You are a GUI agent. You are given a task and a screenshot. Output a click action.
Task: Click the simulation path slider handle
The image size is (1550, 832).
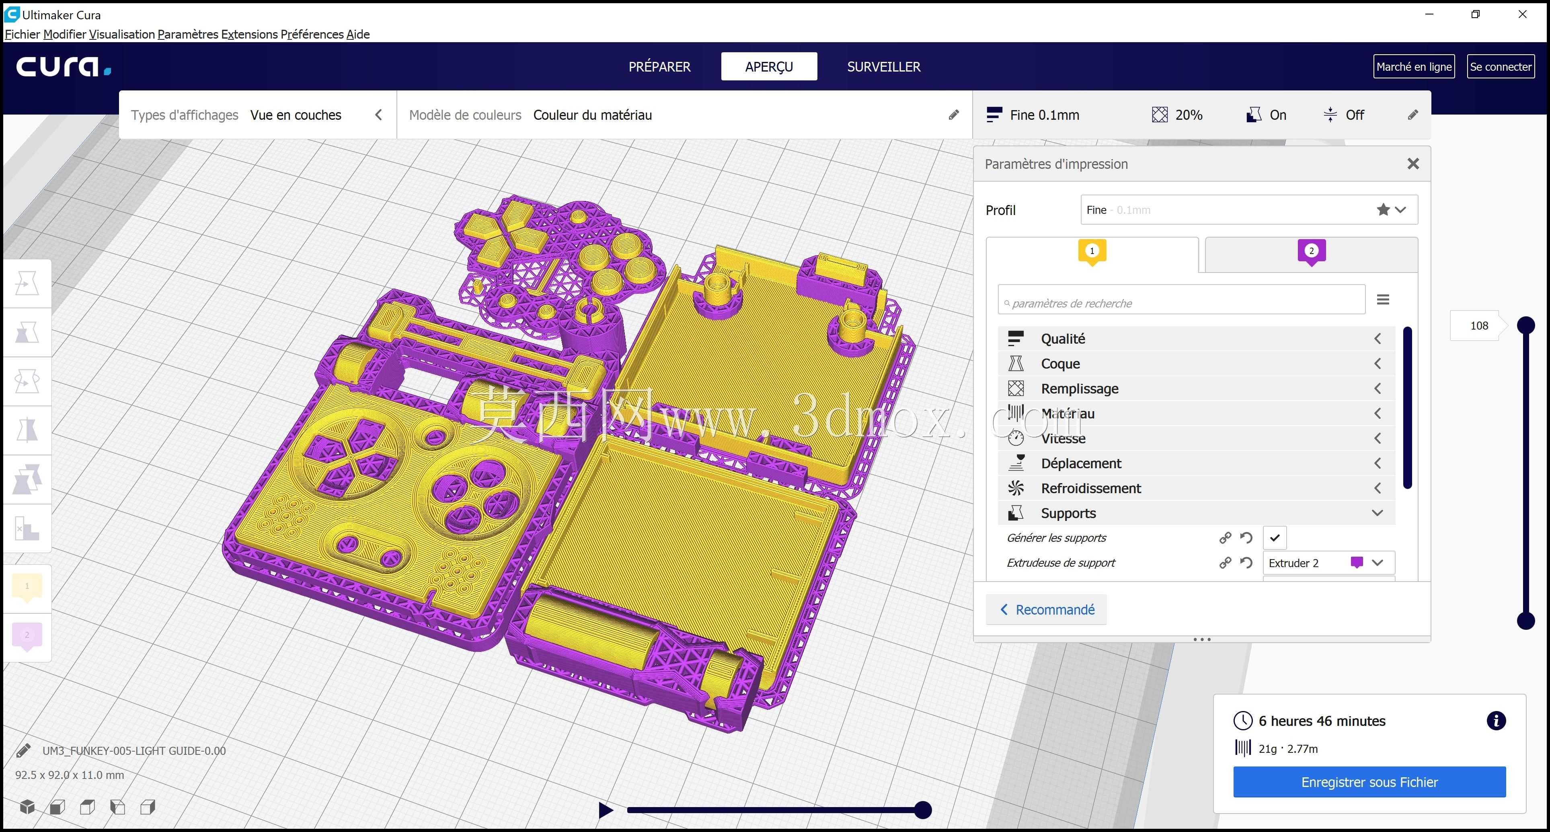(922, 810)
